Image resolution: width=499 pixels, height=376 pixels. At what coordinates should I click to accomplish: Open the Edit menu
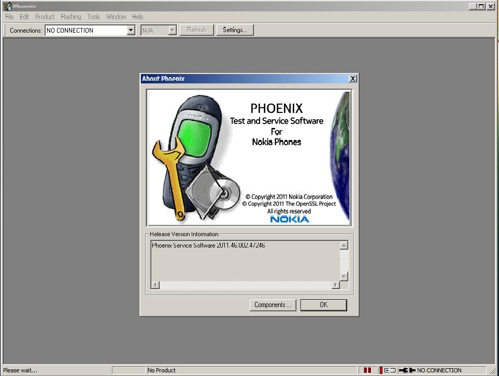(24, 17)
